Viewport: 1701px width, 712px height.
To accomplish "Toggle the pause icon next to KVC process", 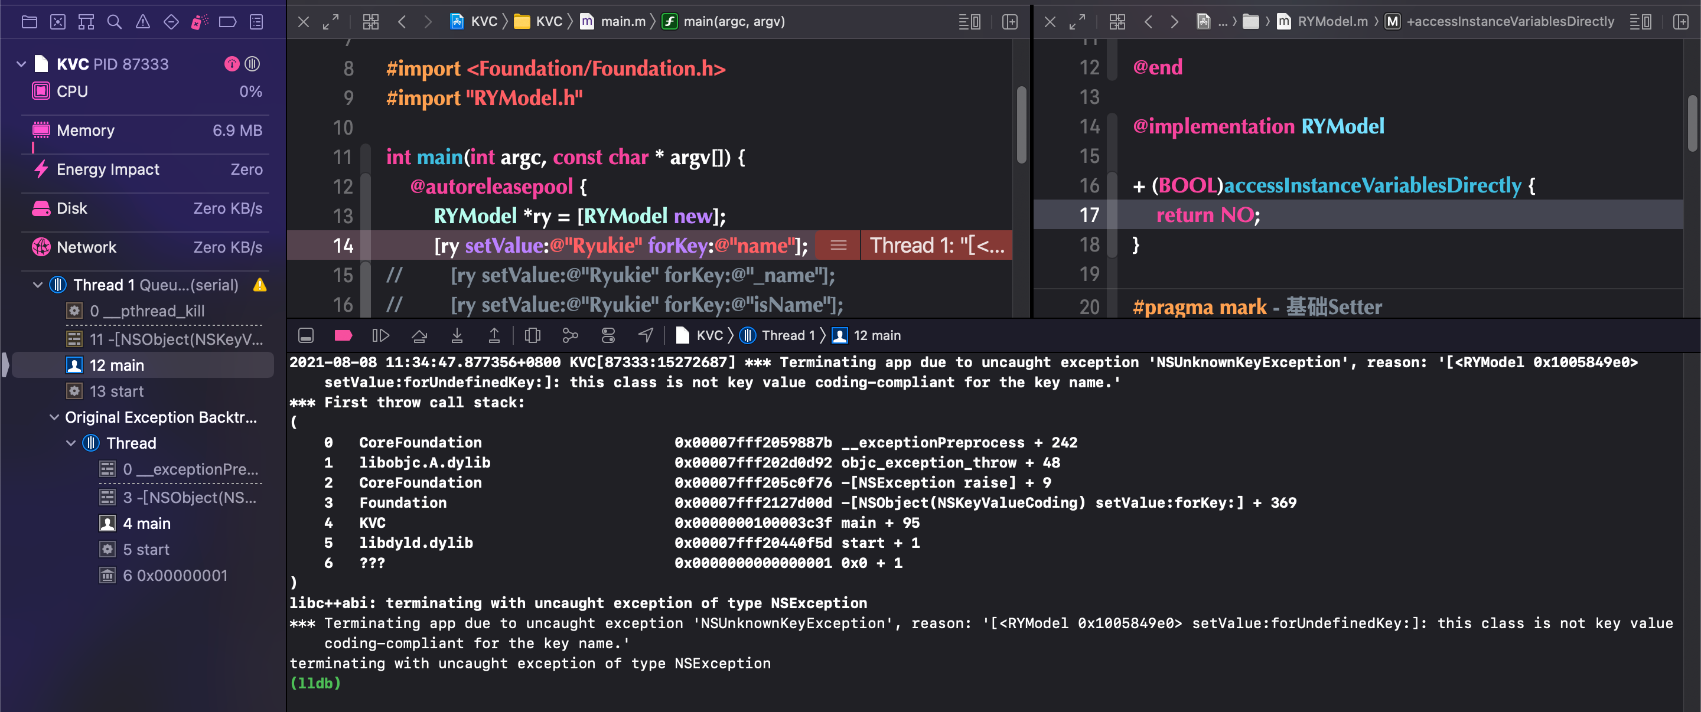I will (252, 64).
